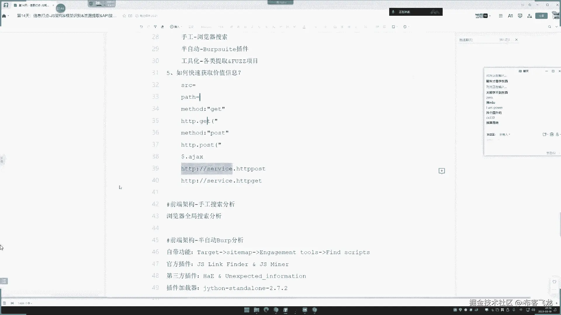
Task: Open the outline list lines icon
Action: (501, 16)
